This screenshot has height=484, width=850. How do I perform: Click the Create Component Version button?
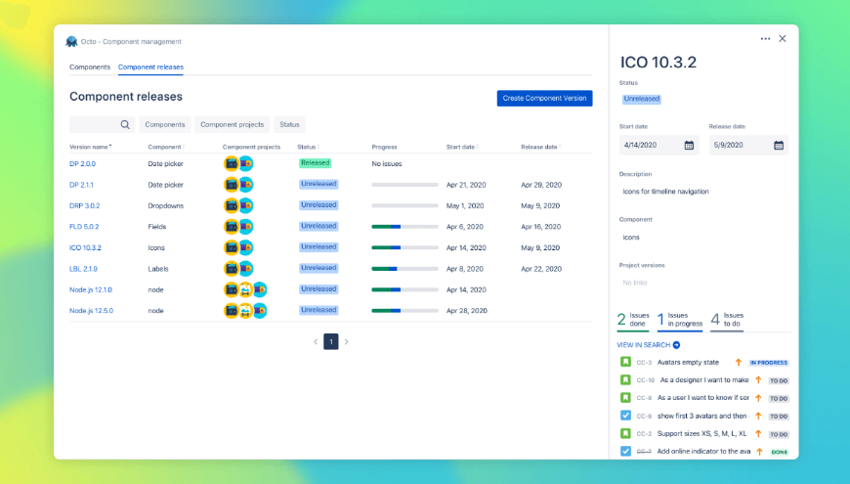click(x=544, y=98)
